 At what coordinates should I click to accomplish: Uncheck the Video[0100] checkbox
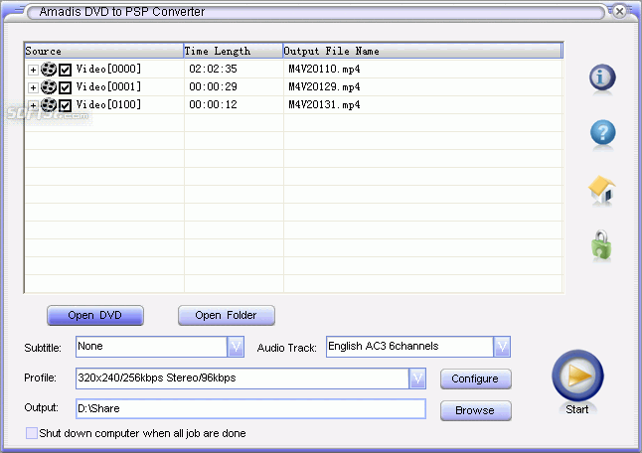click(66, 105)
